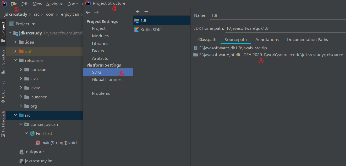Viewport: 346px width, 166px height.
Task: Collapse the FirstTest class node
Action: click(x=26, y=134)
